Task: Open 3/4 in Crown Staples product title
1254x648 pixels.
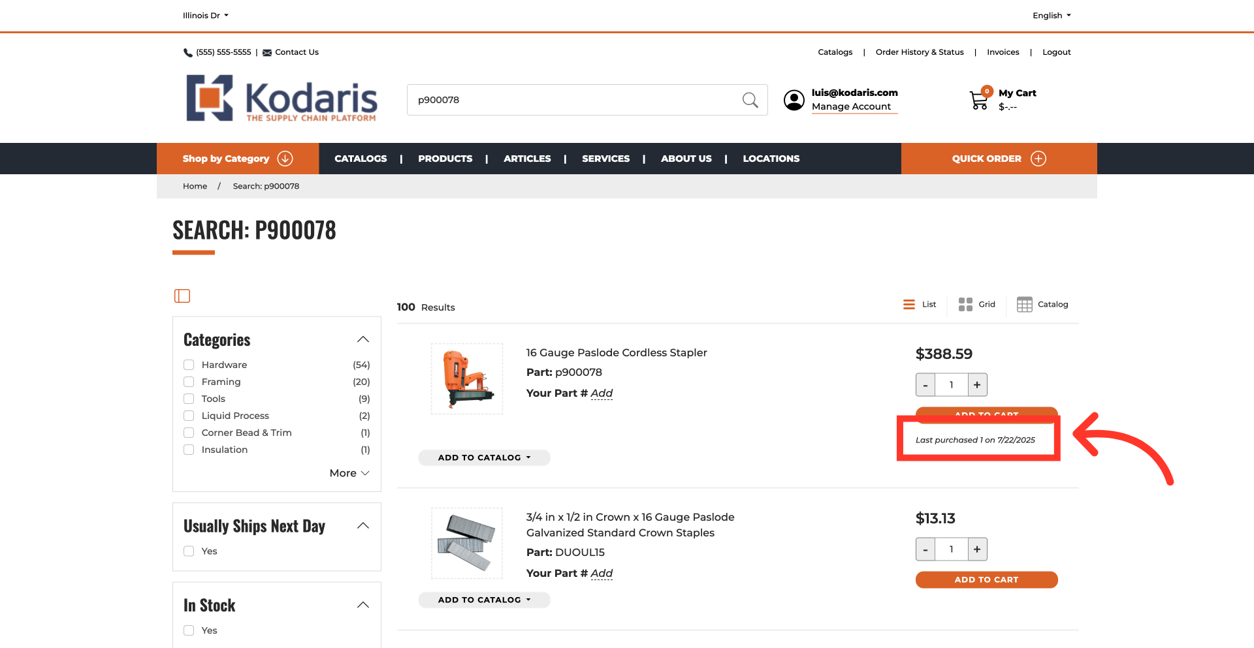Action: pyautogui.click(x=630, y=525)
